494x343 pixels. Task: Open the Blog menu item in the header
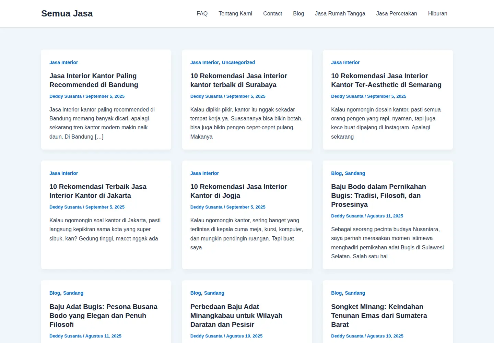pyautogui.click(x=298, y=13)
